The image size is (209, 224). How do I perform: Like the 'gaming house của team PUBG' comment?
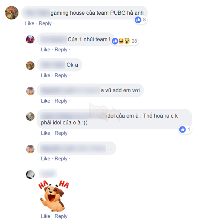coord(30,23)
